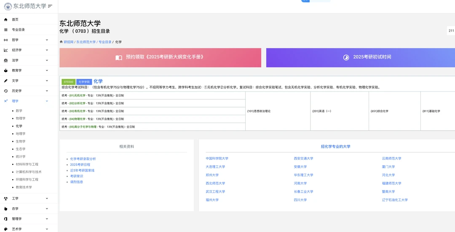Open 2025考研初试时间 banner
Viewport: 455px width, 232px height.
pos(360,57)
